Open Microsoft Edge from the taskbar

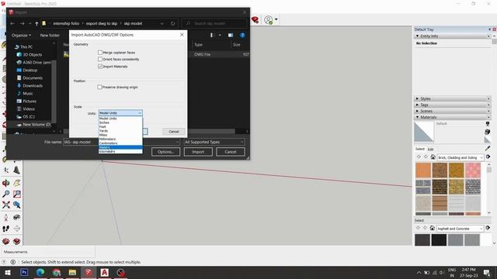pyautogui.click(x=40, y=272)
